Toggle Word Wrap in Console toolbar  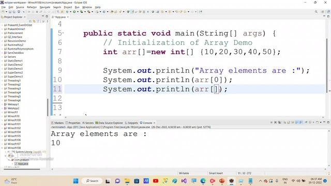(293, 122)
